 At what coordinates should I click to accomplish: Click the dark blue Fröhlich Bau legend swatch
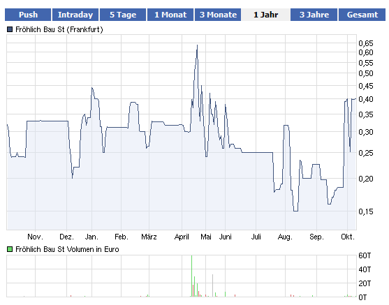tap(10, 29)
